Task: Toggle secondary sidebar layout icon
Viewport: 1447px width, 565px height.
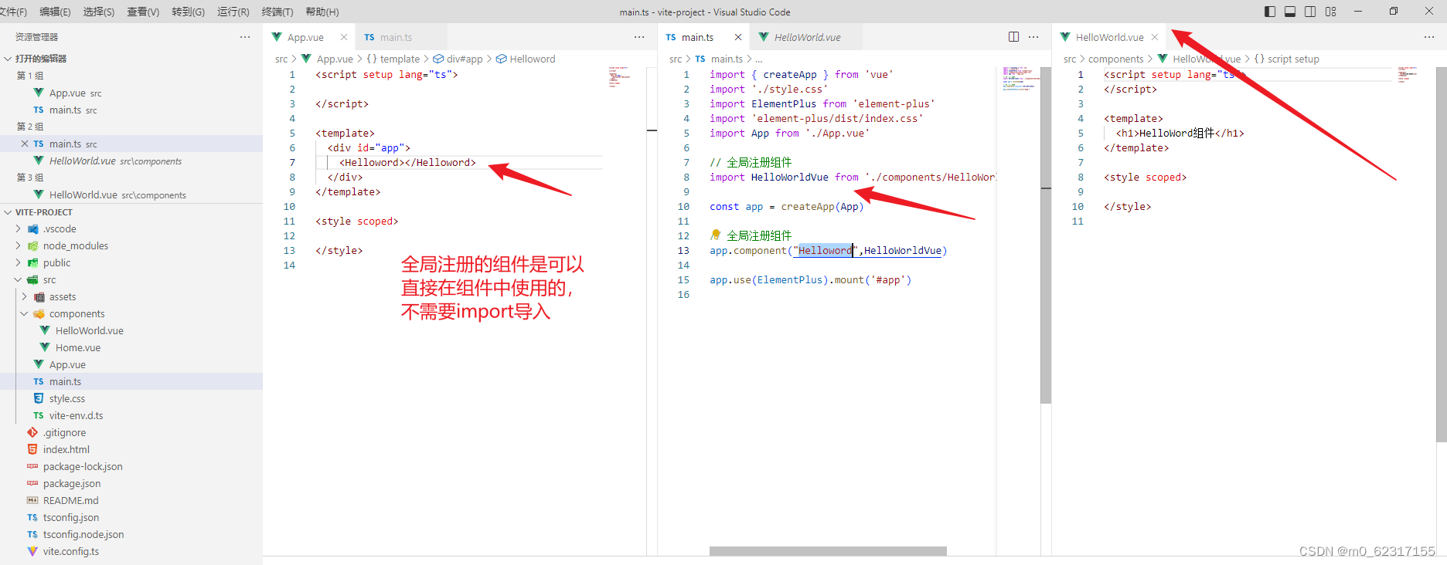Action: coord(1310,12)
